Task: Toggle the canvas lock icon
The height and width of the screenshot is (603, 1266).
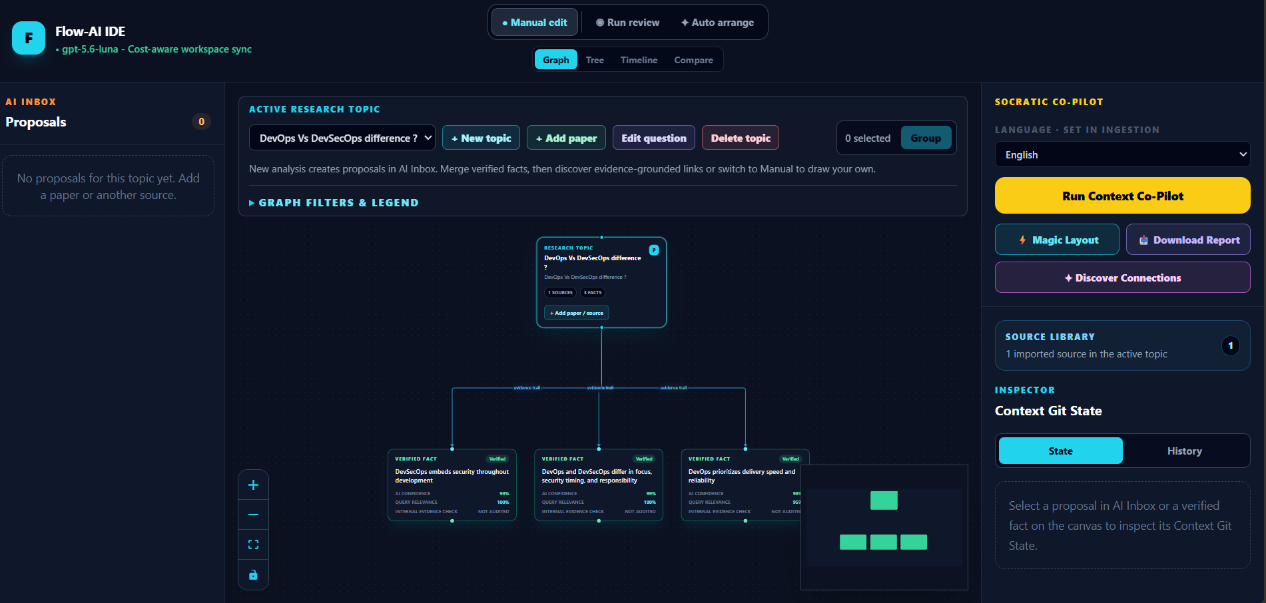Action: 253,574
